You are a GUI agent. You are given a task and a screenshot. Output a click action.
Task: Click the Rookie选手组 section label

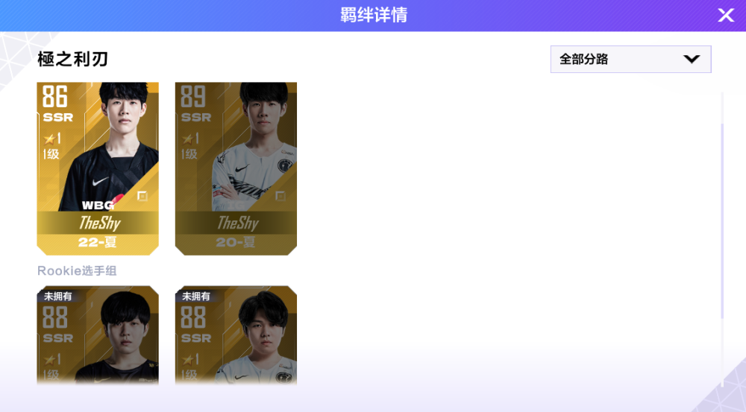click(x=77, y=271)
